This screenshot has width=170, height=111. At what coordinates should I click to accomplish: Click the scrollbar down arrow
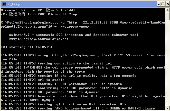click(x=167, y=108)
